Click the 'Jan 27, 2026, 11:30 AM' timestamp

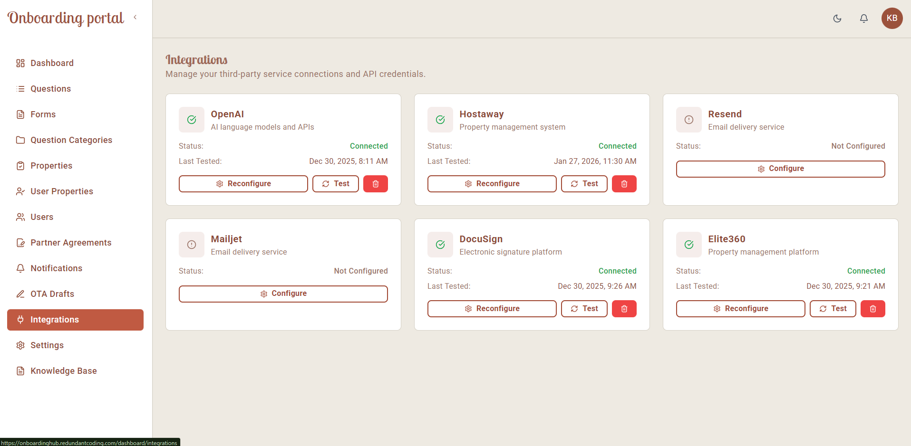tap(595, 161)
